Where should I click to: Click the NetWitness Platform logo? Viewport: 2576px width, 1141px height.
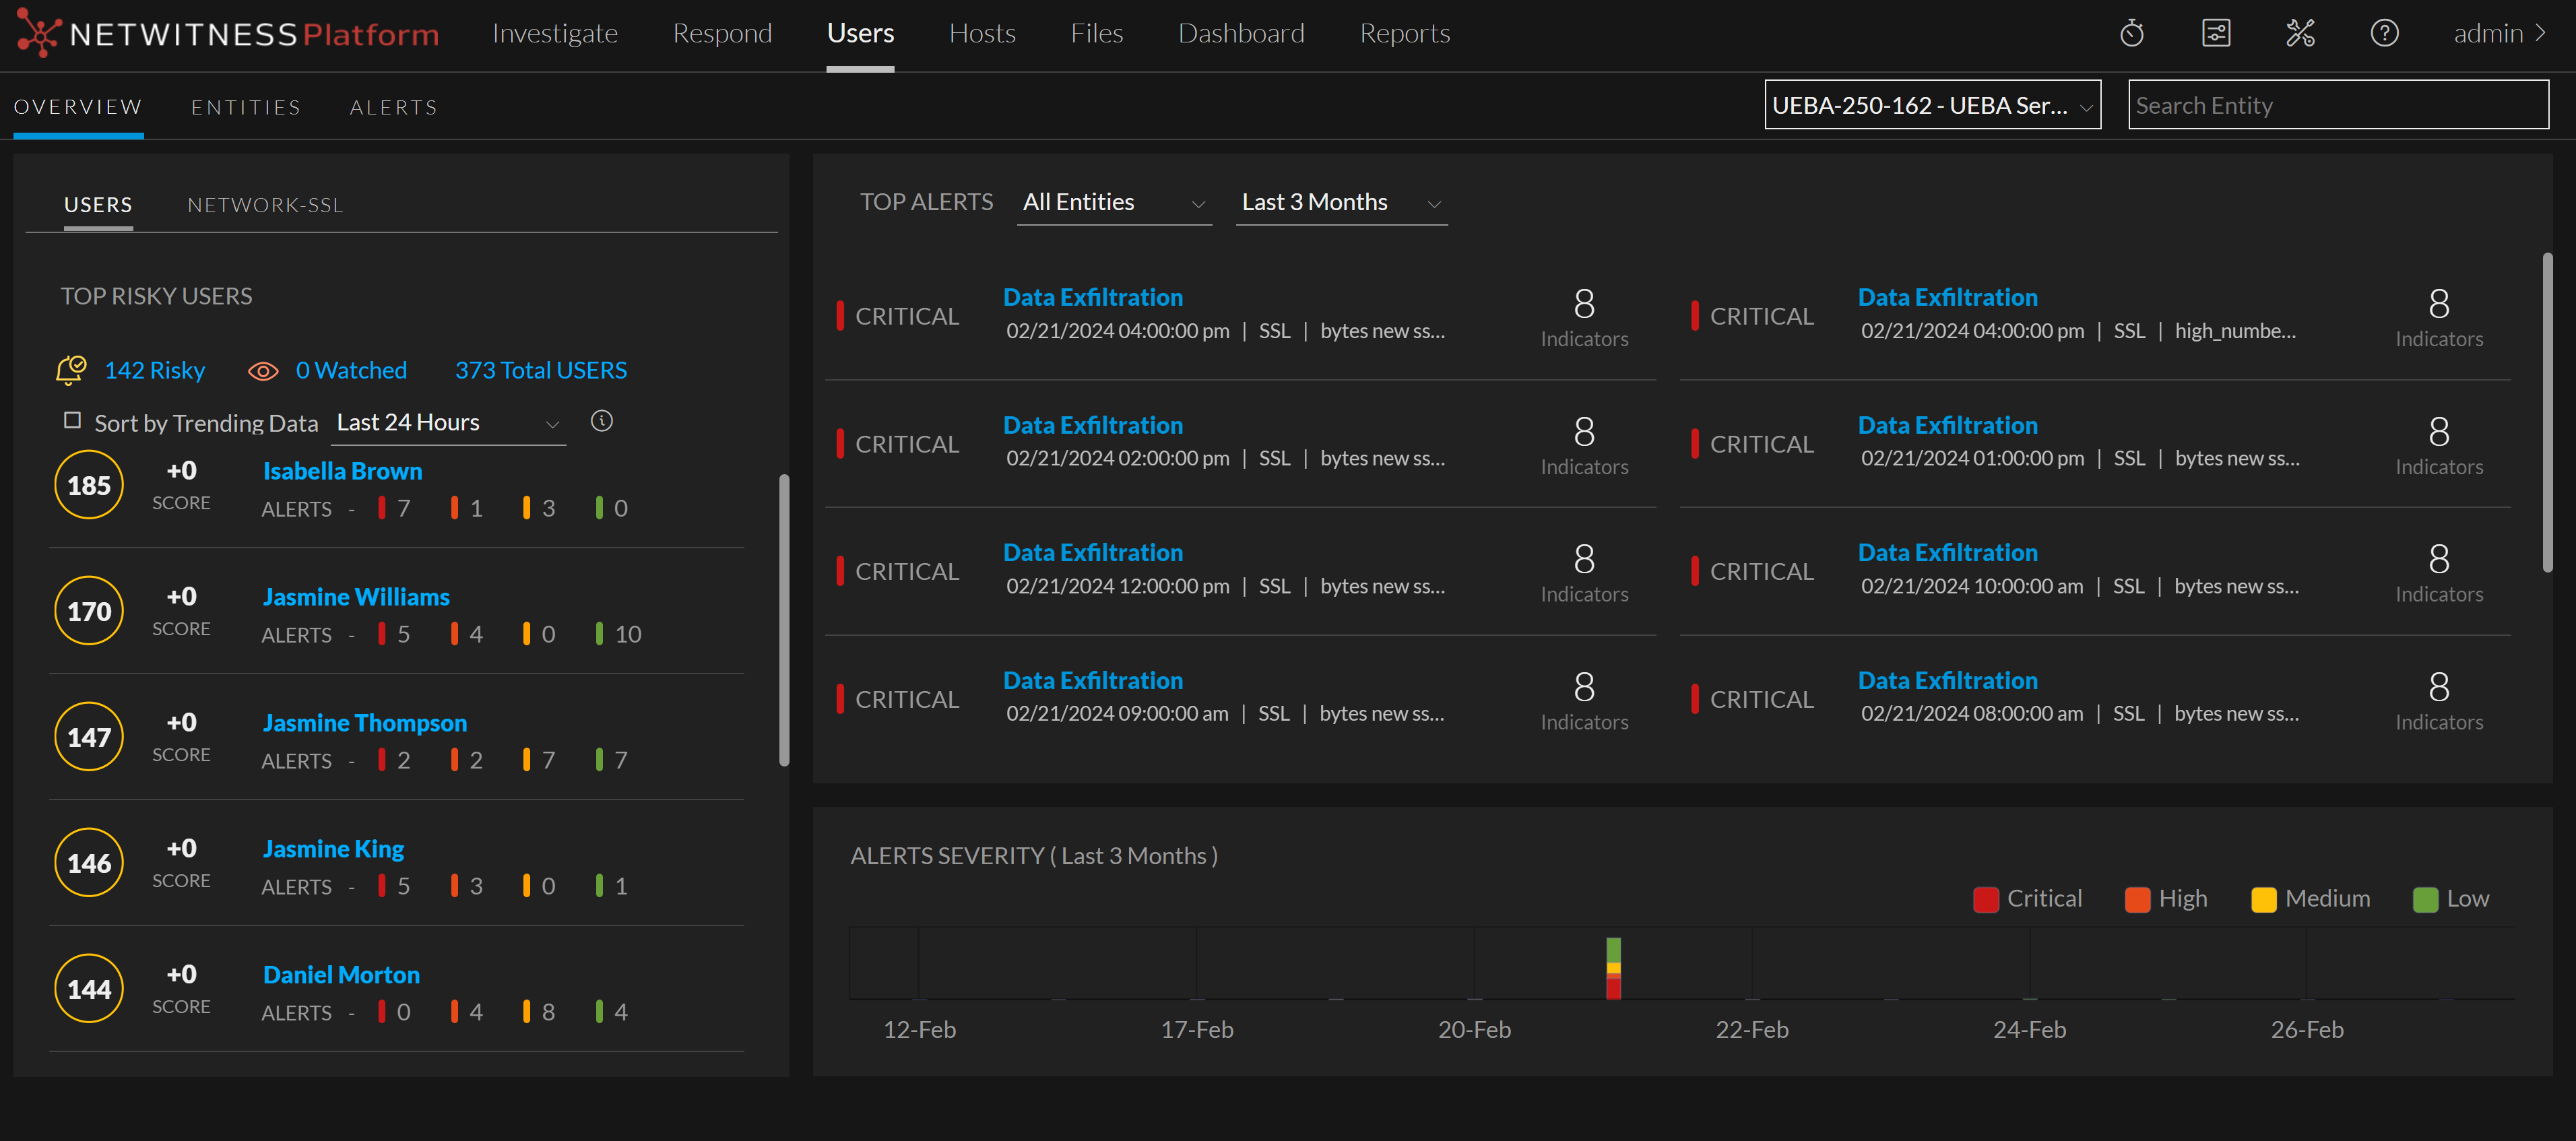tap(228, 34)
